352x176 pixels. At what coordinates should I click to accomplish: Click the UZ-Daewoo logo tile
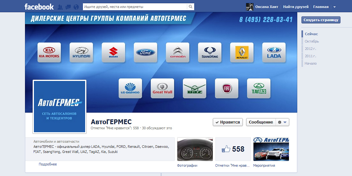tap(130, 88)
